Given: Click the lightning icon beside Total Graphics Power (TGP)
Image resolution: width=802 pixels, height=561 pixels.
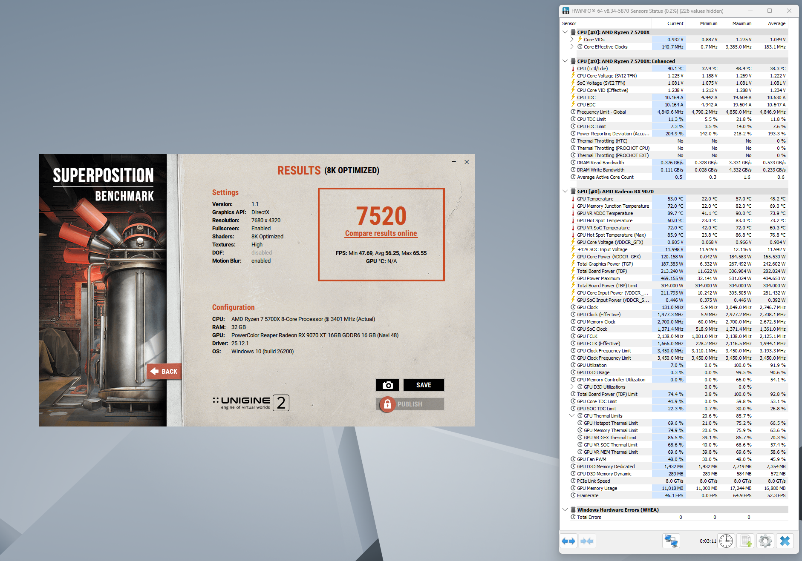Looking at the screenshot, I should [573, 264].
